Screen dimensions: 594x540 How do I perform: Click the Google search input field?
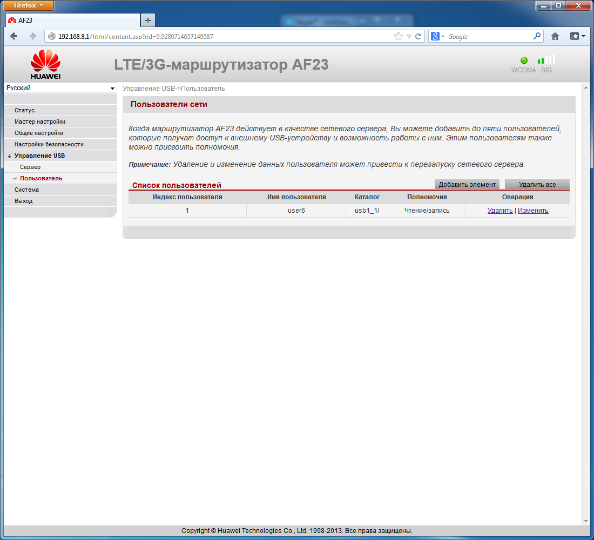pyautogui.click(x=489, y=36)
